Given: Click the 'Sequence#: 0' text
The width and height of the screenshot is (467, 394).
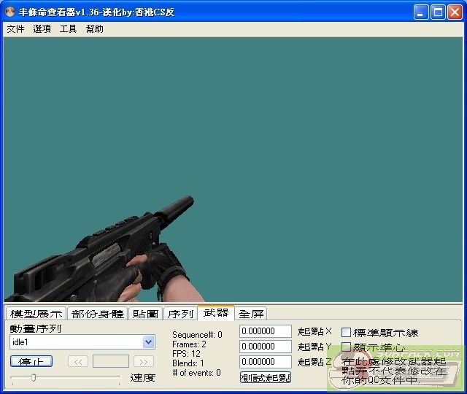Looking at the screenshot, I should click(197, 335).
